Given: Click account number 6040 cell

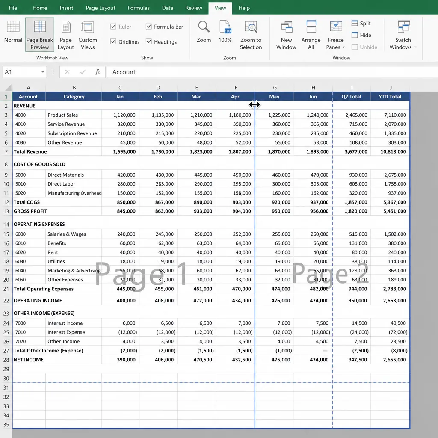Looking at the screenshot, I should point(29,271).
